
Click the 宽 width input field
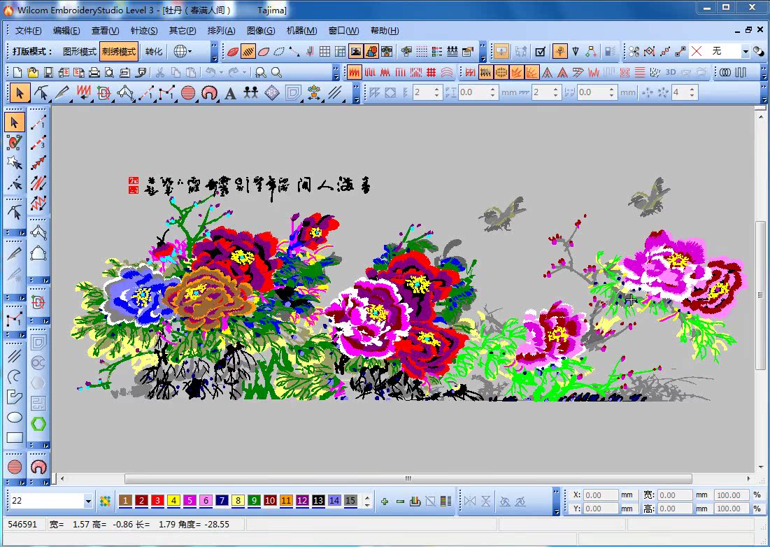pyautogui.click(x=673, y=495)
